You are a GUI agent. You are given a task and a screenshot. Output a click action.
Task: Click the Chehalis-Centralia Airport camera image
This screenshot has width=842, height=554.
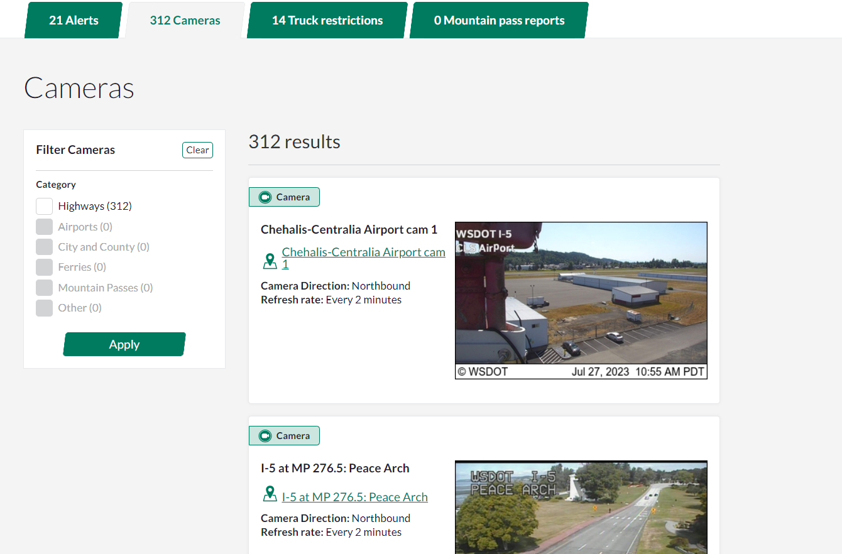pyautogui.click(x=581, y=300)
